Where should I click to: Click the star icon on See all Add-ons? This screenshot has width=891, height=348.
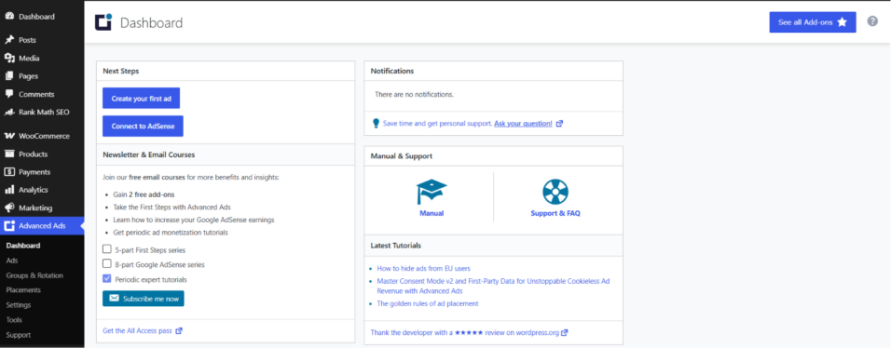click(x=843, y=22)
